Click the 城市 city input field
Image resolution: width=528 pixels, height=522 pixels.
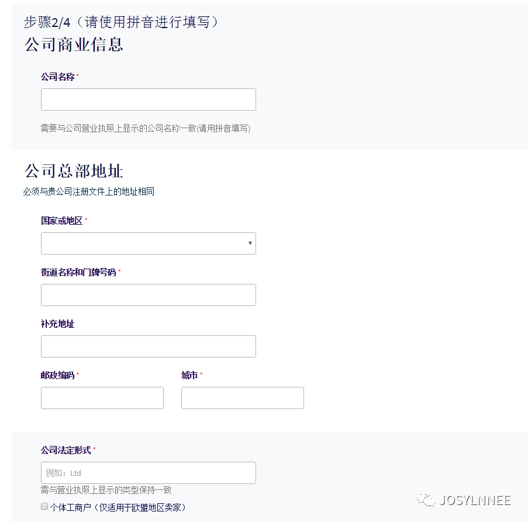tap(242, 398)
